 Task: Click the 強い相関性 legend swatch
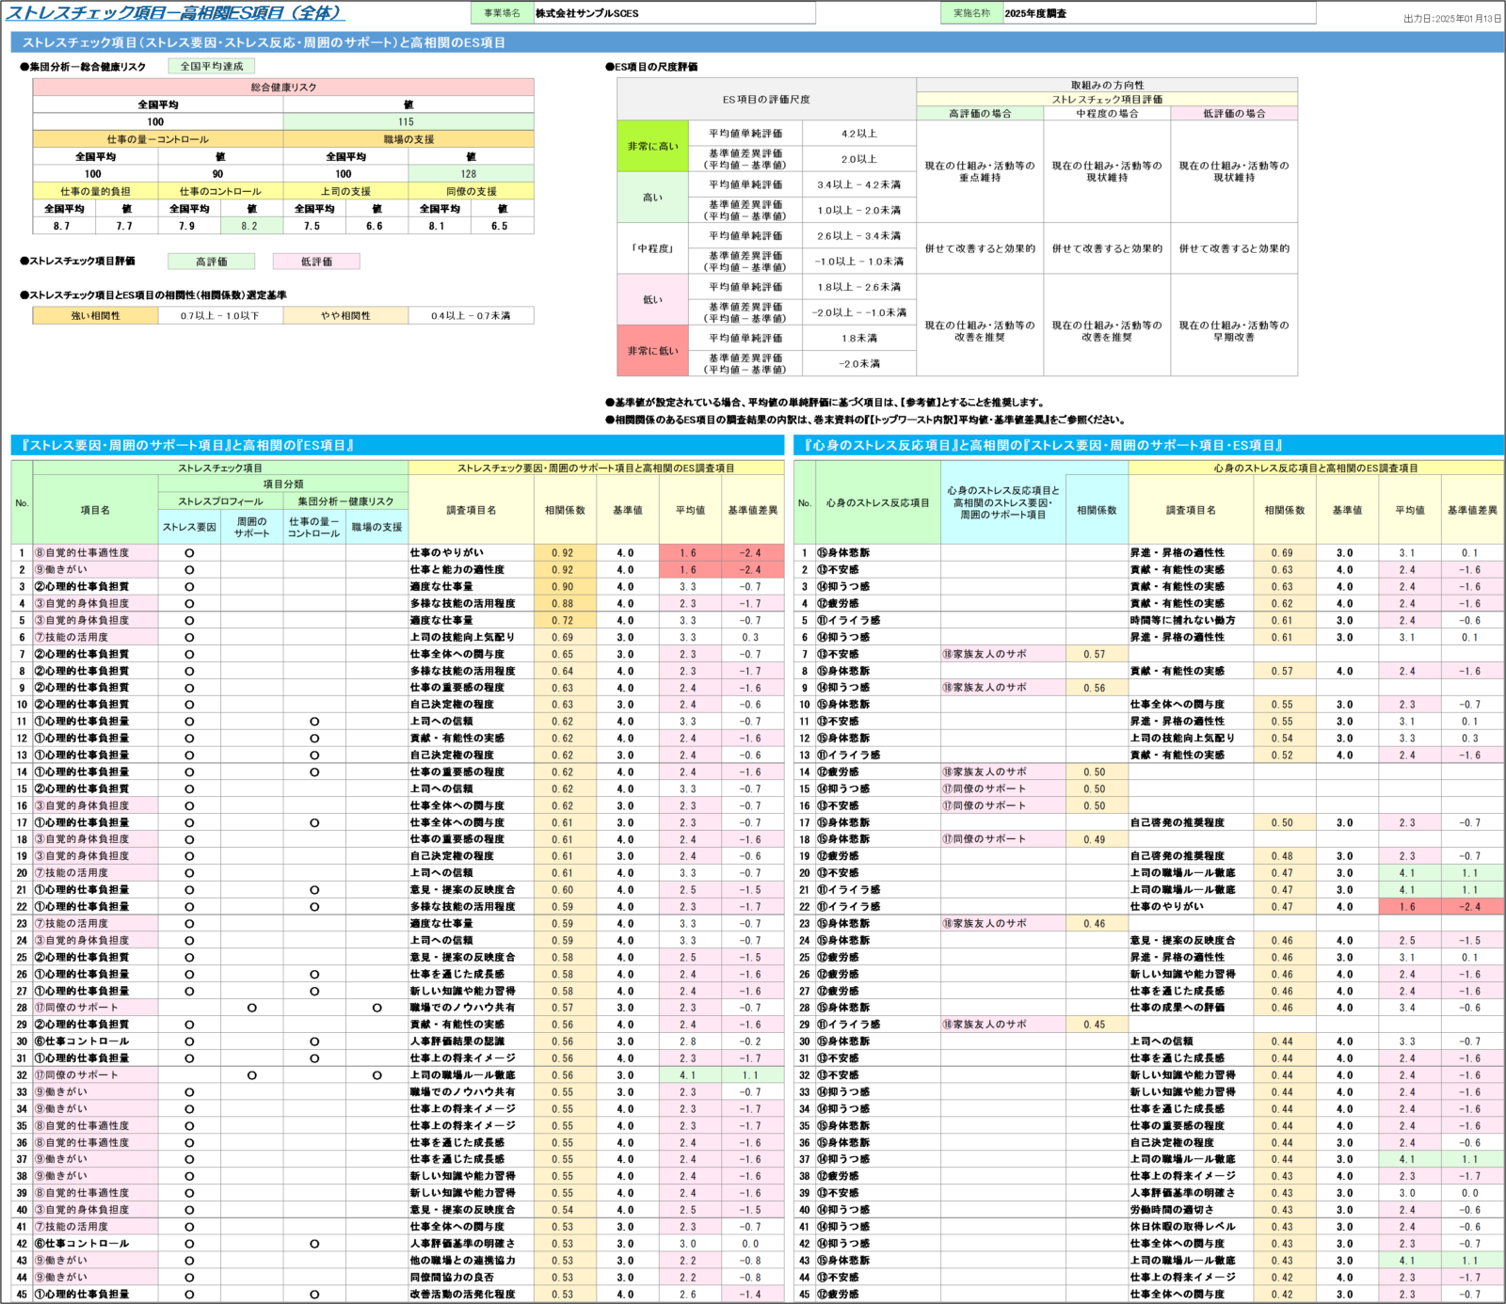(95, 316)
